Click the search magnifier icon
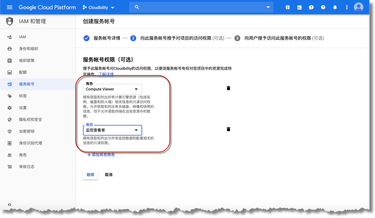The image size is (375, 218). click(137, 7)
